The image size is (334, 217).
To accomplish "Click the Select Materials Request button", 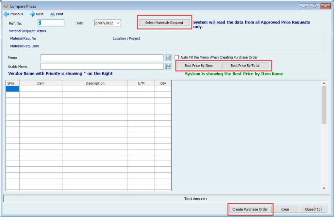I will click(164, 23).
